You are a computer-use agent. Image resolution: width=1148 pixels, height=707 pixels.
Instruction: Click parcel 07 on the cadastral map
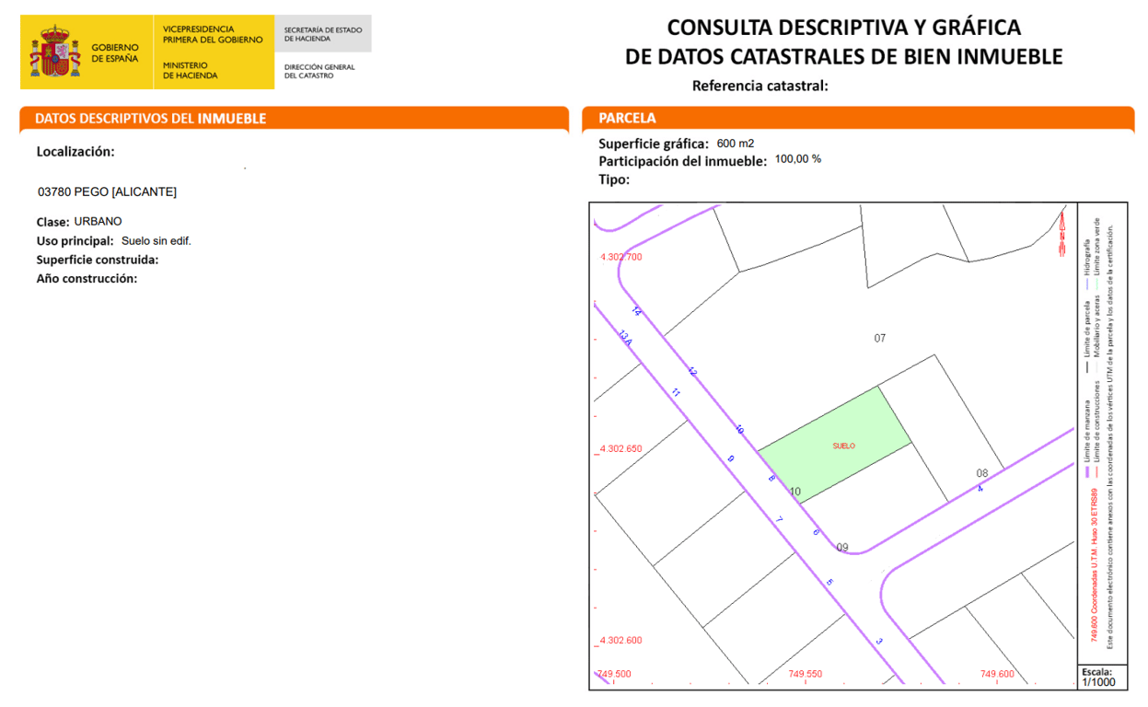coord(879,339)
